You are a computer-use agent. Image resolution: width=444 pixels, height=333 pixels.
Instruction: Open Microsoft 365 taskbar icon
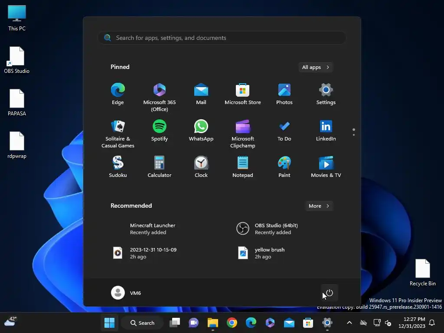[x=270, y=323]
